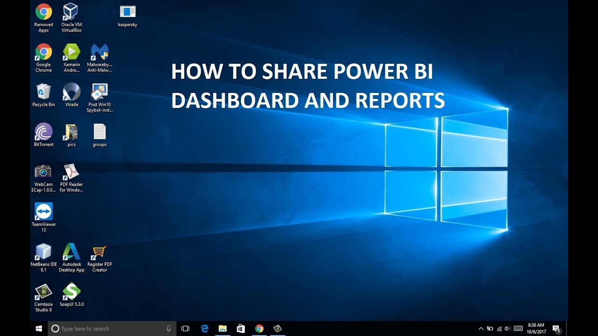Select the kaspersky desktop icon

128,16
